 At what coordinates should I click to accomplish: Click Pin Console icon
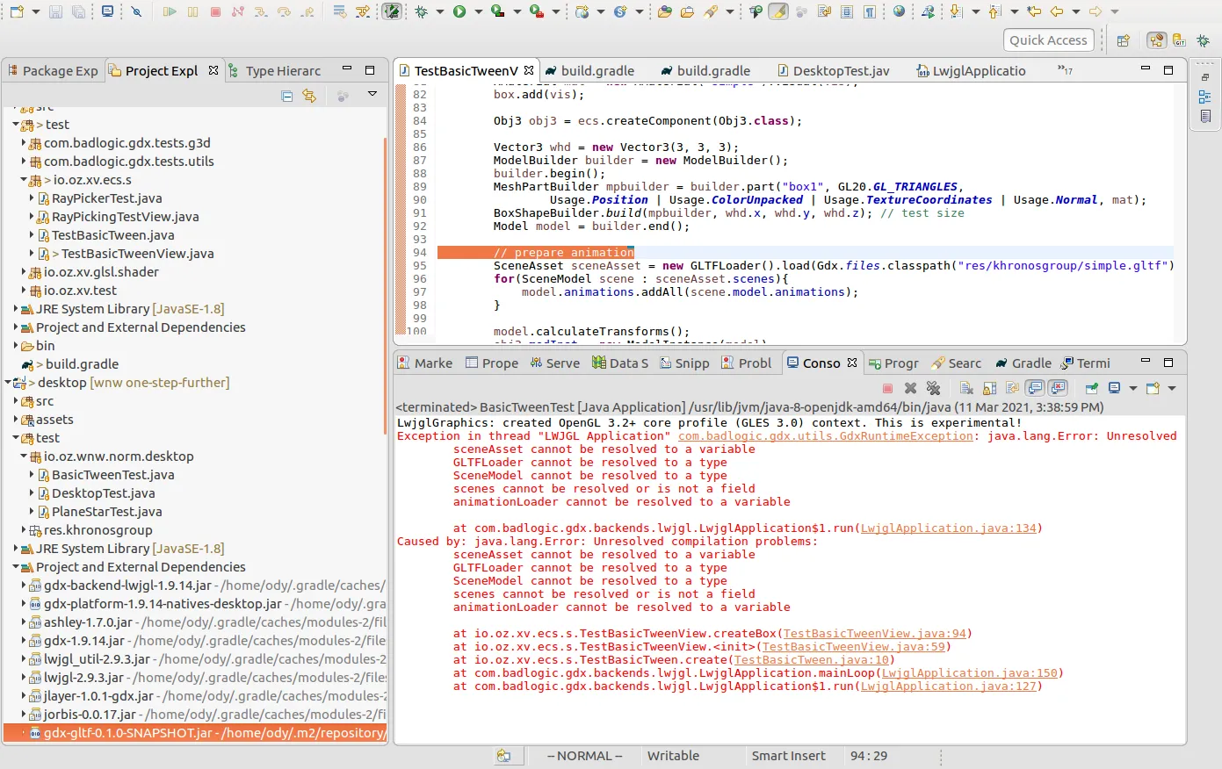click(1091, 388)
